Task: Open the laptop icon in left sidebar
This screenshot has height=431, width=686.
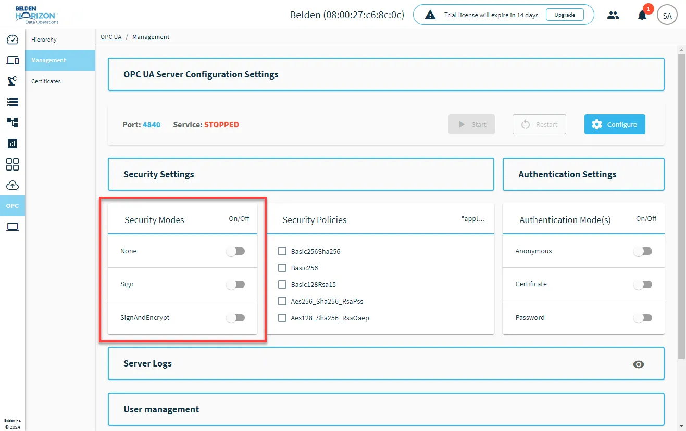Action: click(x=13, y=227)
